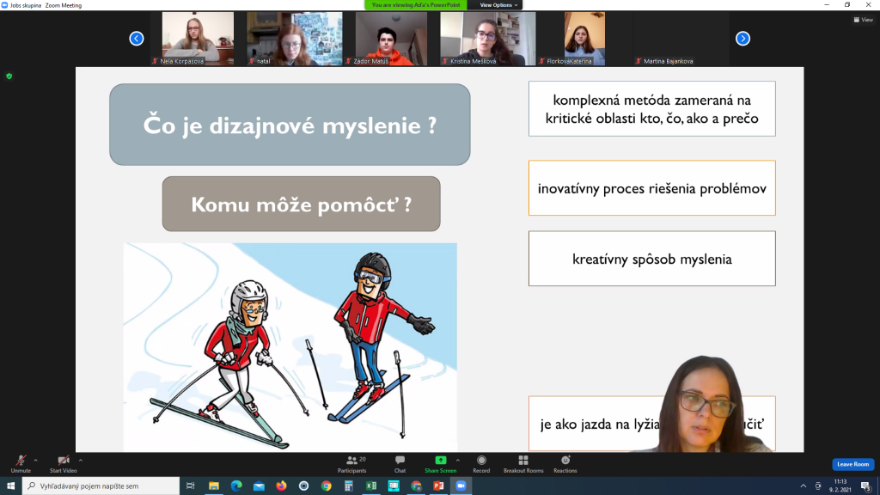Image resolution: width=880 pixels, height=495 pixels.
Task: Launch Microsoft Edge from taskbar
Action: click(236, 486)
